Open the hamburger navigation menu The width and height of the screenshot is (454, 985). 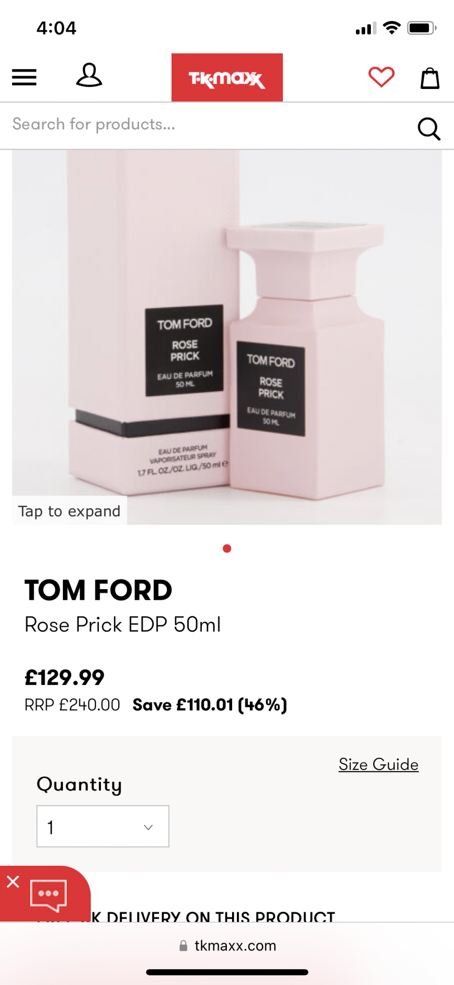point(24,77)
